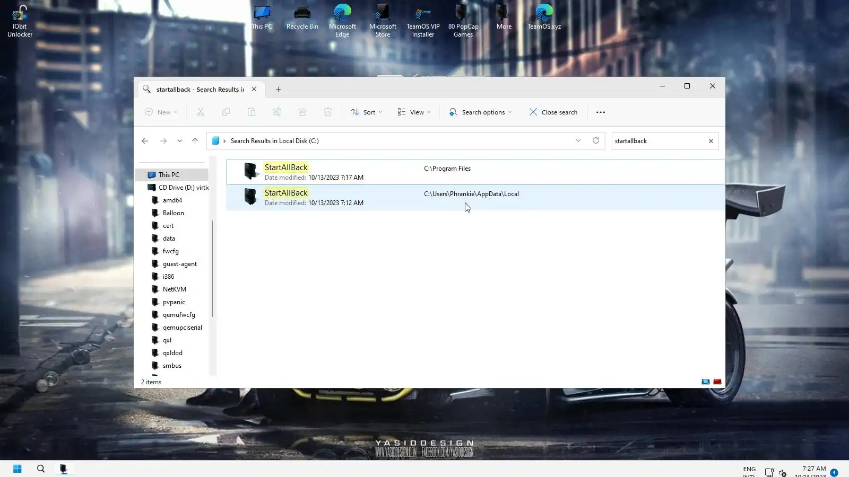Open the Windows Start menu
849x477 pixels.
[x=17, y=469]
